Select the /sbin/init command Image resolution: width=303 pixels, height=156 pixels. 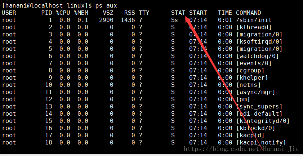[x=254, y=20]
